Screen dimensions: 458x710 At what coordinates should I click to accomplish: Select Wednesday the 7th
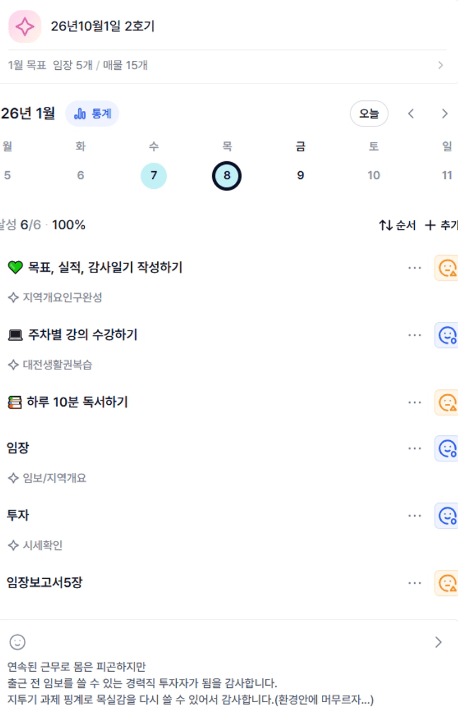click(153, 176)
